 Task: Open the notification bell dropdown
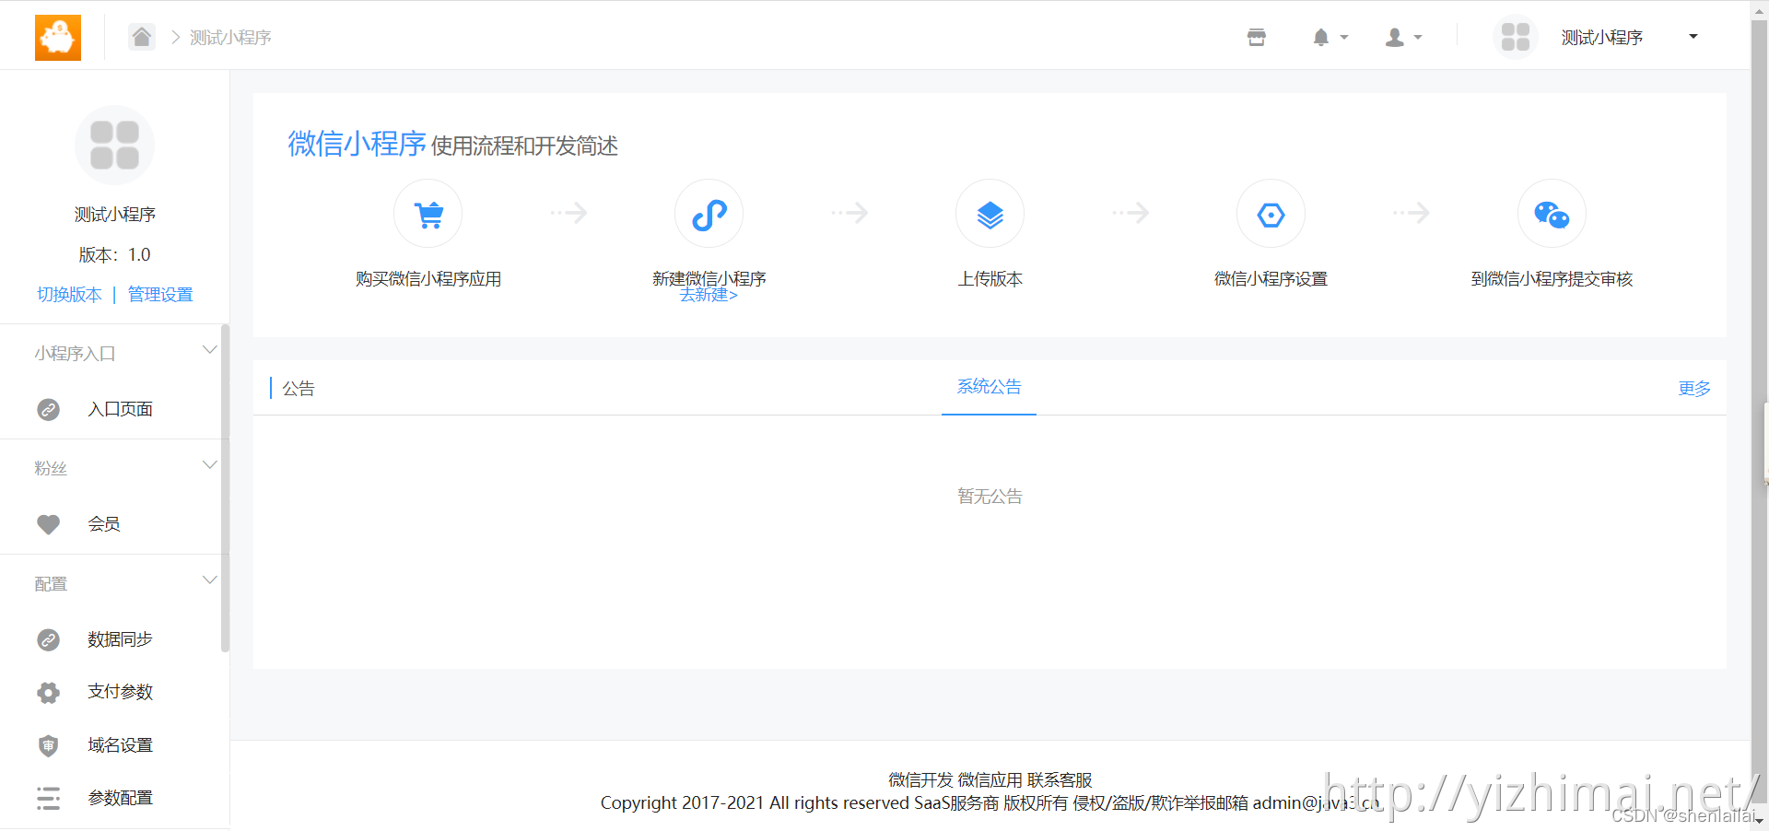(x=1330, y=37)
